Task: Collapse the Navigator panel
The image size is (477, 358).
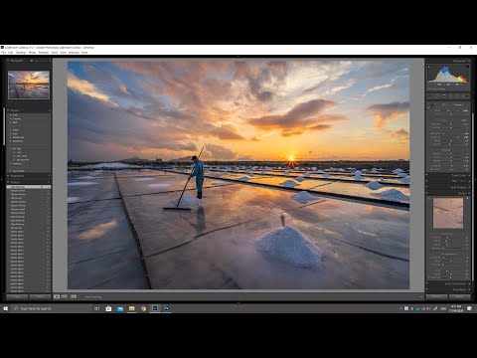Action: coord(8,61)
